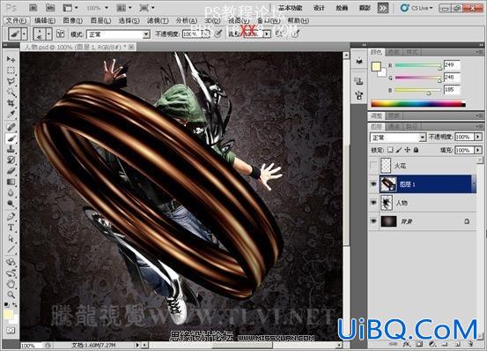Pick a color from the spectrum ramp
Image resolution: width=487 pixels, height=351 pixels.
418,103
